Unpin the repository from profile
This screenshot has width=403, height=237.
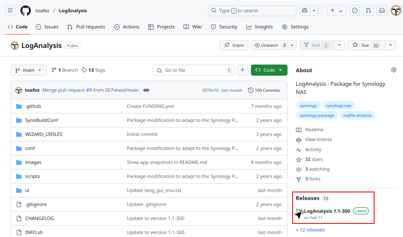[x=234, y=45]
